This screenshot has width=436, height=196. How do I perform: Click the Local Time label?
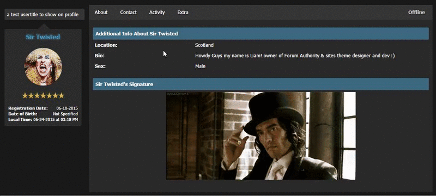(x=20, y=120)
